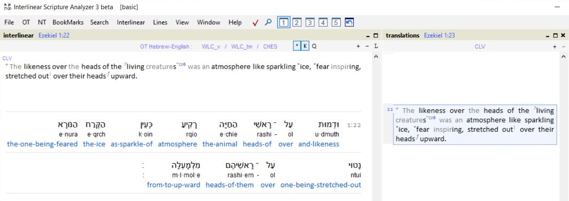The width and height of the screenshot is (569, 201).
Task: Click the gloss 'the-animal'
Action: coord(220,144)
